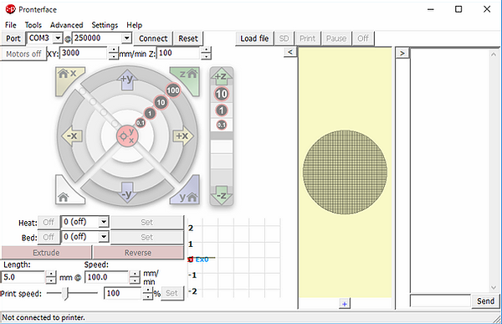This screenshot has height=324, width=502.
Task: Adjust the Print speed slider handle
Action: [x=65, y=293]
